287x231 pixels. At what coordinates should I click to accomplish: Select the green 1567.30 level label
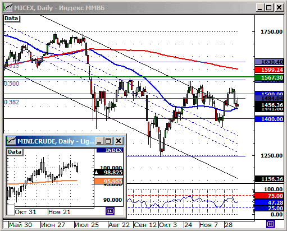[269, 77]
